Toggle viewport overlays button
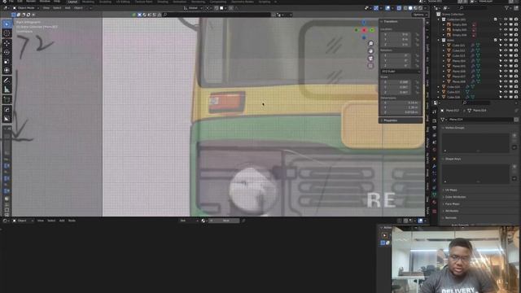The height and width of the screenshot is (293, 521). tap(387, 8)
